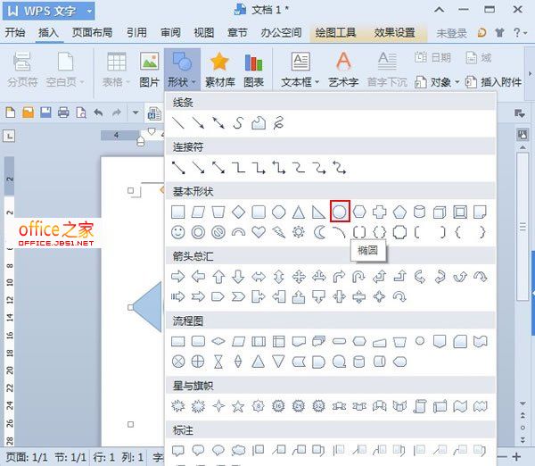
Task: Pick the cylinder (can) basic shape
Action: 419,212
